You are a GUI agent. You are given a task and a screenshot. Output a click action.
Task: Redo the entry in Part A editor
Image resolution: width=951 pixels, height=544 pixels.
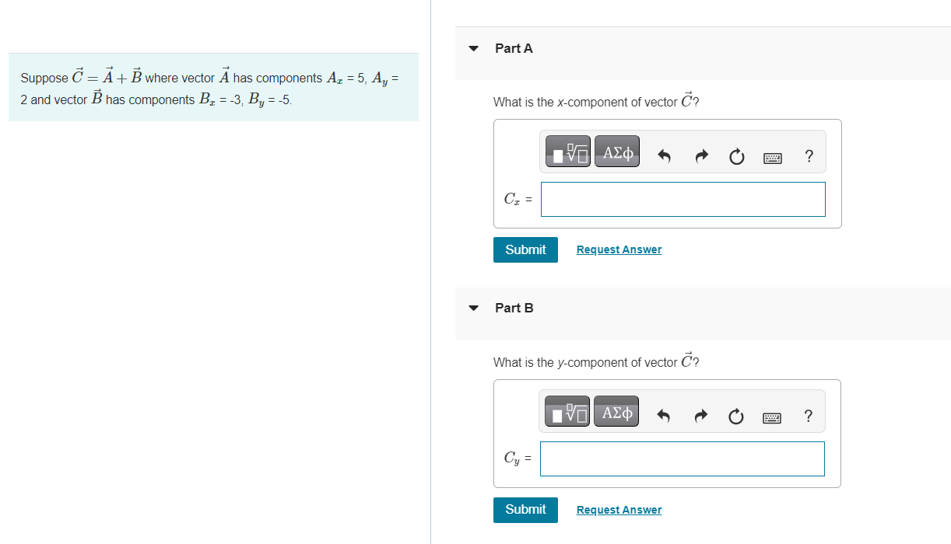point(700,156)
